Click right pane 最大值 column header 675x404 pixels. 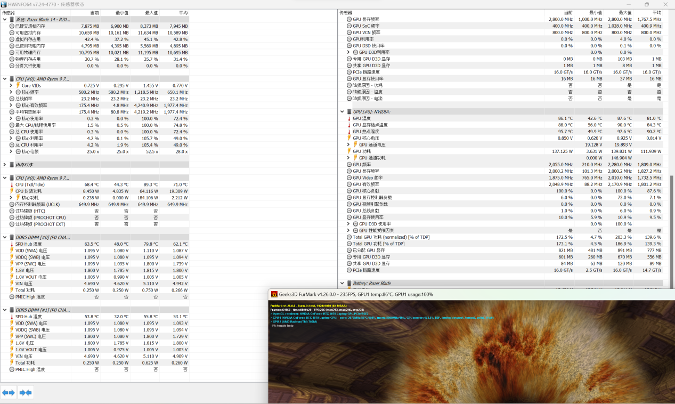[619, 12]
